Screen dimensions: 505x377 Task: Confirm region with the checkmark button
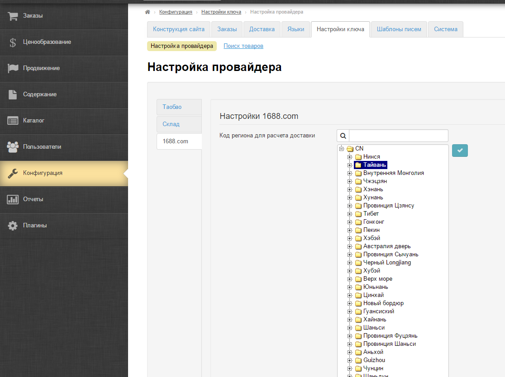tap(460, 151)
